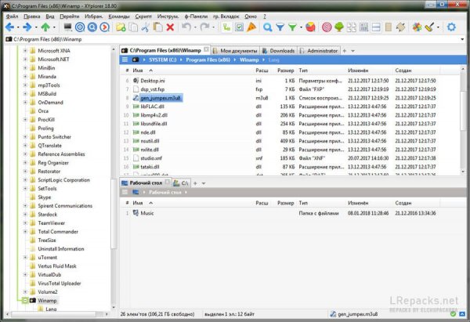Expand the Punto Switcher tree node
The width and height of the screenshot is (470, 322).
coord(25,137)
